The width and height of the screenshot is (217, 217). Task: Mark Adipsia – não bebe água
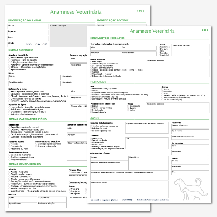pos(9,114)
